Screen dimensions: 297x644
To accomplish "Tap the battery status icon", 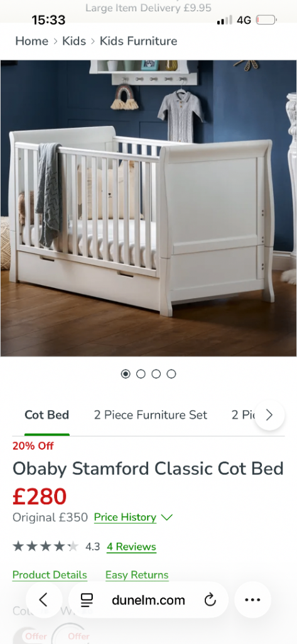I will pyautogui.click(x=266, y=19).
